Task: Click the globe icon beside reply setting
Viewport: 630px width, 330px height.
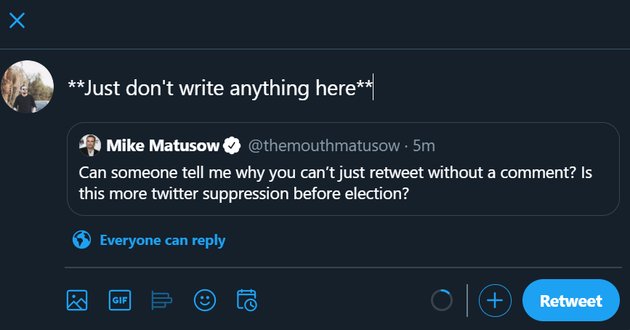Action: coord(82,240)
